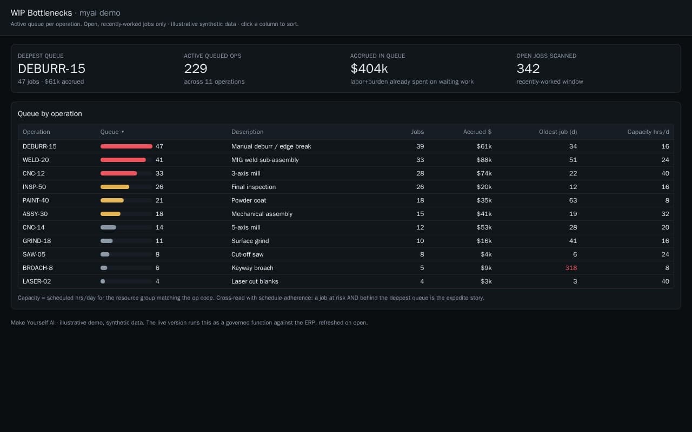
Task: Click the 'Final inspection' description
Action: (x=254, y=187)
